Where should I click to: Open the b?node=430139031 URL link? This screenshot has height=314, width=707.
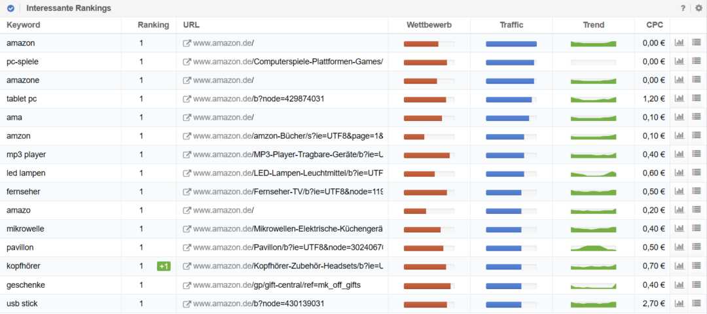tap(259, 304)
